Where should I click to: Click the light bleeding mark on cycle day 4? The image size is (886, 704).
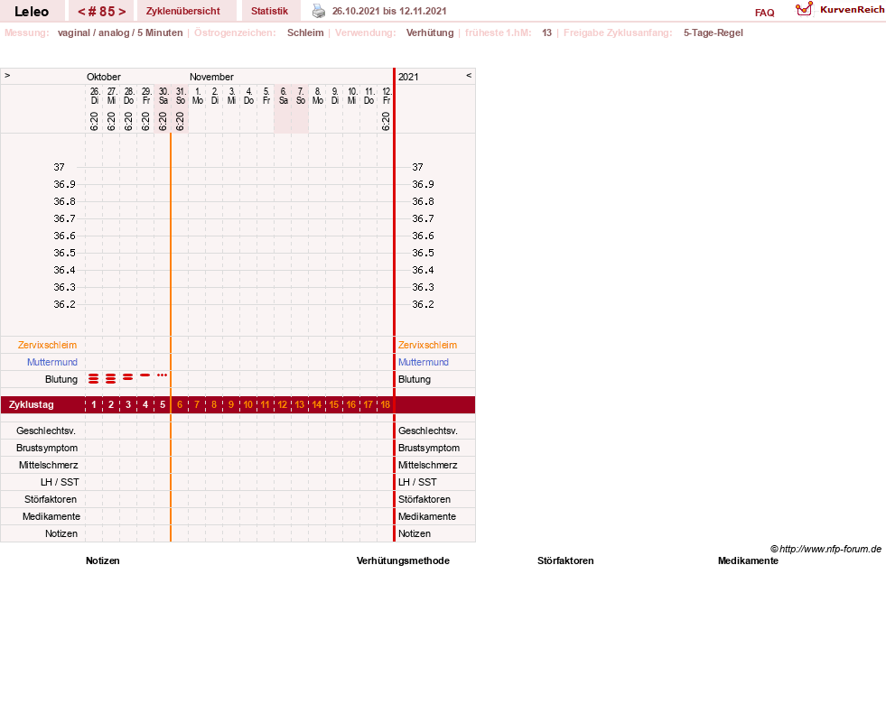(x=145, y=375)
